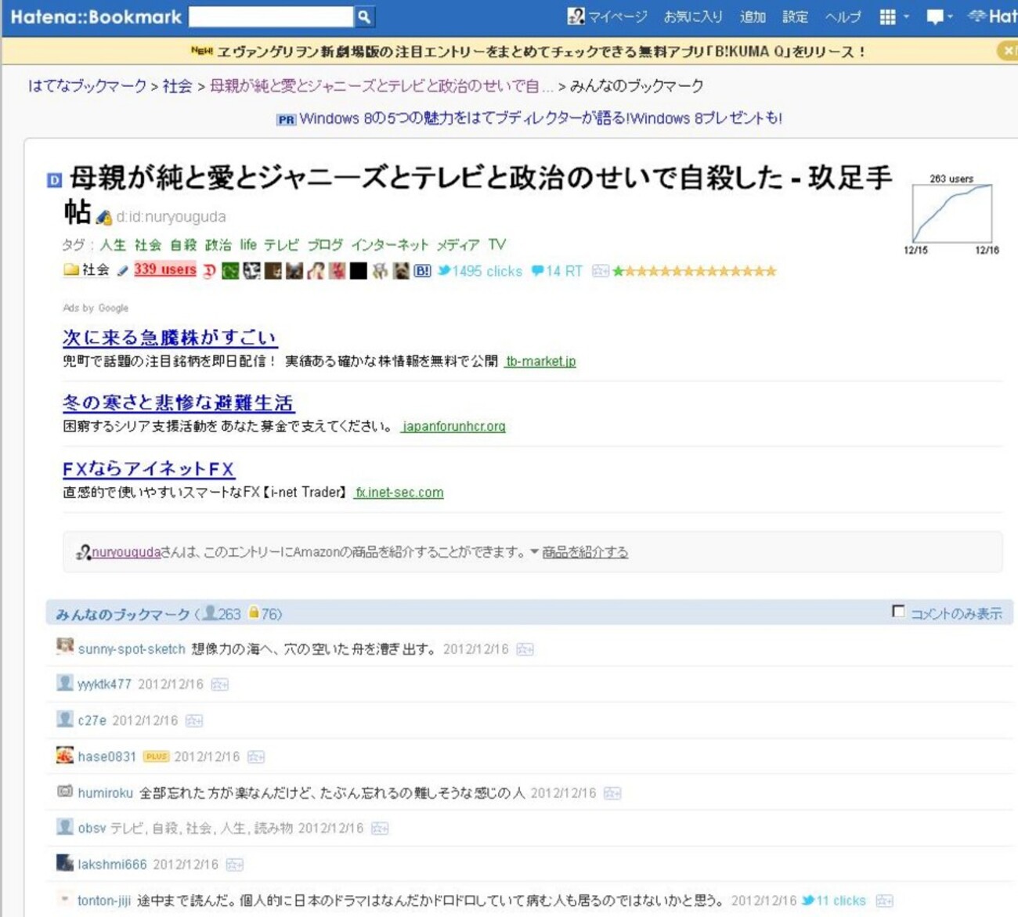The height and width of the screenshot is (917, 1018).
Task: Open the 設定 menu in the header
Action: pyautogui.click(x=795, y=16)
